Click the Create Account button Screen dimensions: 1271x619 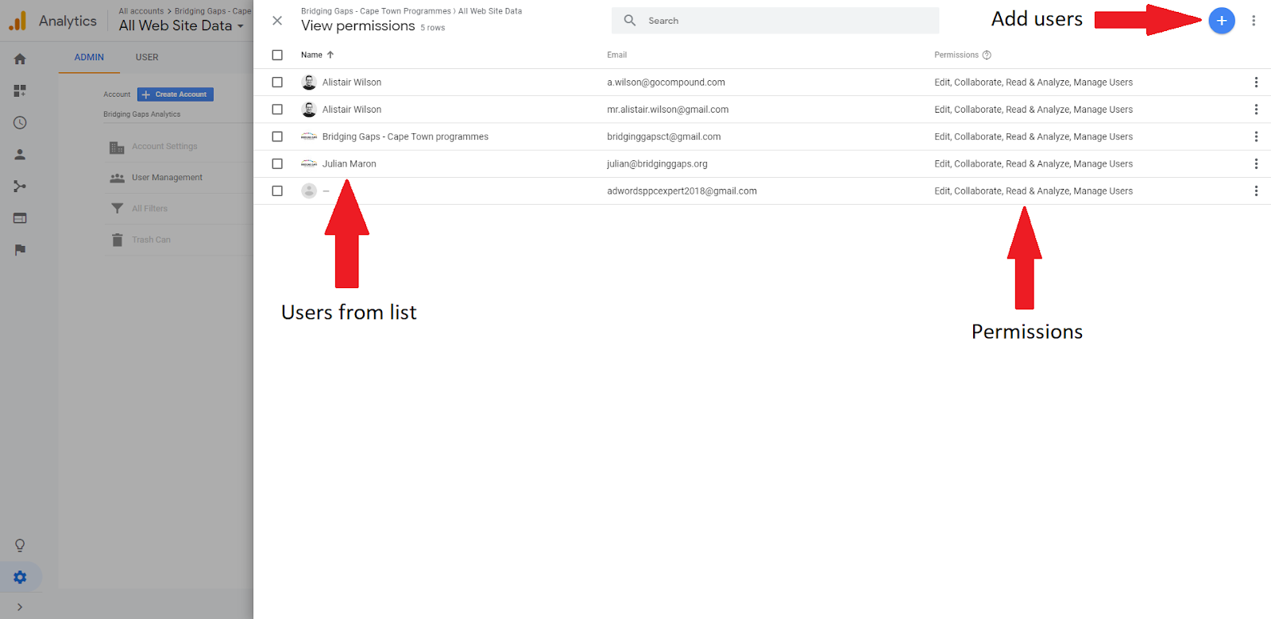[176, 94]
